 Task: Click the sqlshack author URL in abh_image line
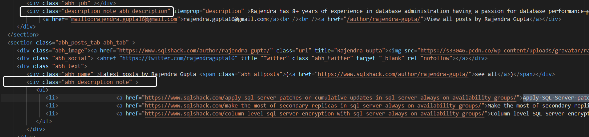tap(194, 51)
